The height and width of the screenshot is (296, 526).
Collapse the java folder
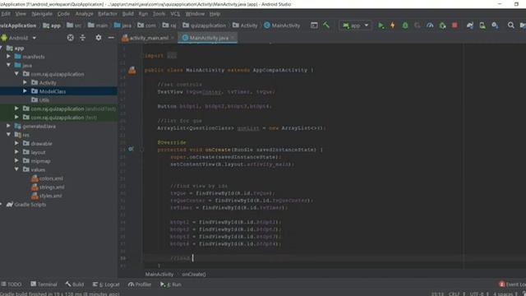[x=8, y=65]
